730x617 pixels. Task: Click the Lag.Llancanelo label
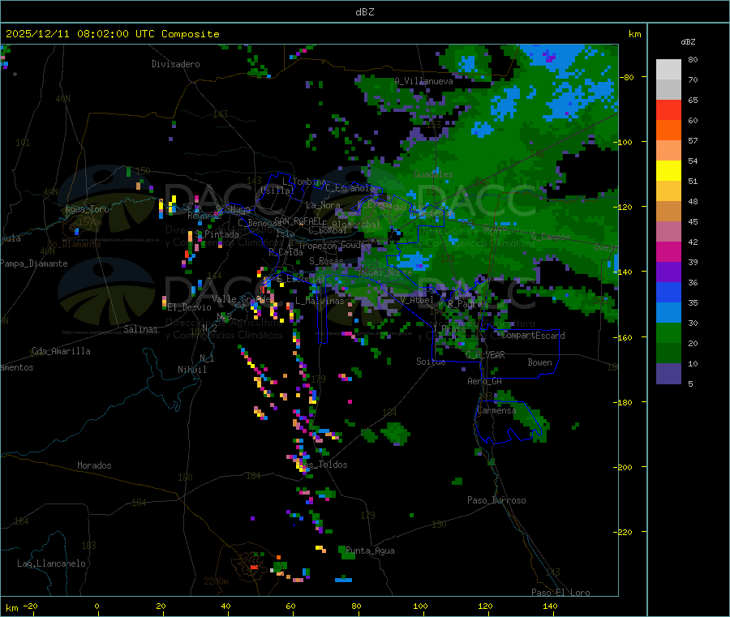(52, 563)
